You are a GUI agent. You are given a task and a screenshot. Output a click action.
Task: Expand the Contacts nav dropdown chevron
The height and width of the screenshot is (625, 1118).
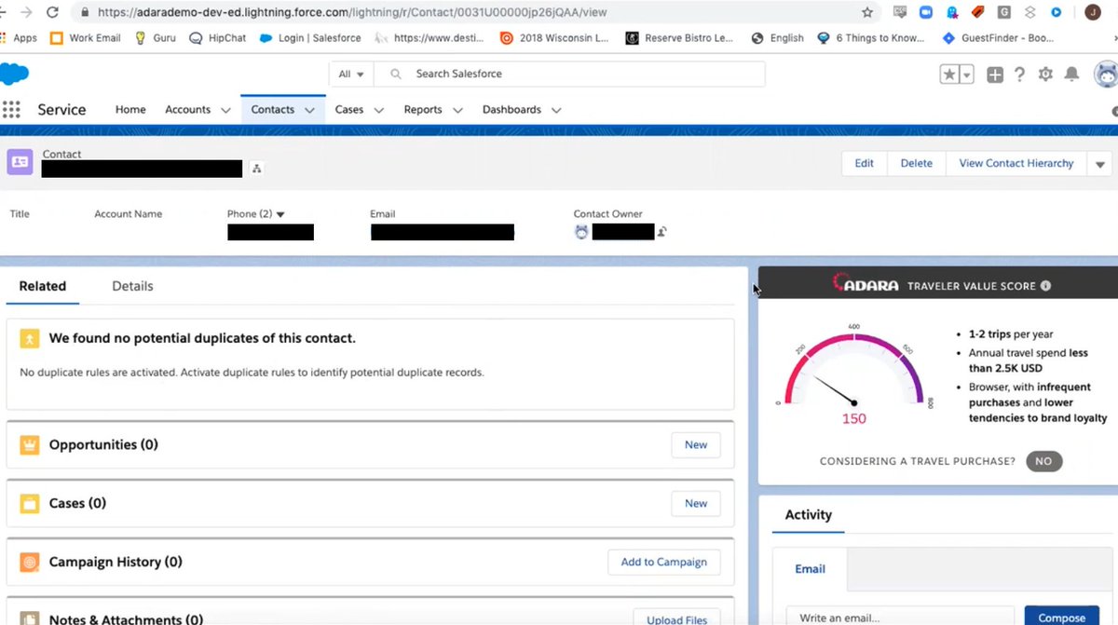pyautogui.click(x=309, y=110)
